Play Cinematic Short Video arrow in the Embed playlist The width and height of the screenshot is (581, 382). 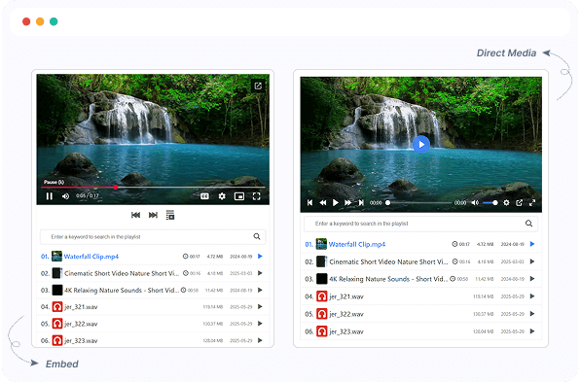click(260, 273)
